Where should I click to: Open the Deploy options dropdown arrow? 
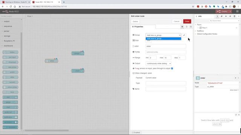click(230, 12)
